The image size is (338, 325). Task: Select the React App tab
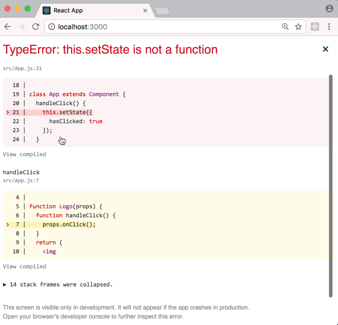point(95,11)
